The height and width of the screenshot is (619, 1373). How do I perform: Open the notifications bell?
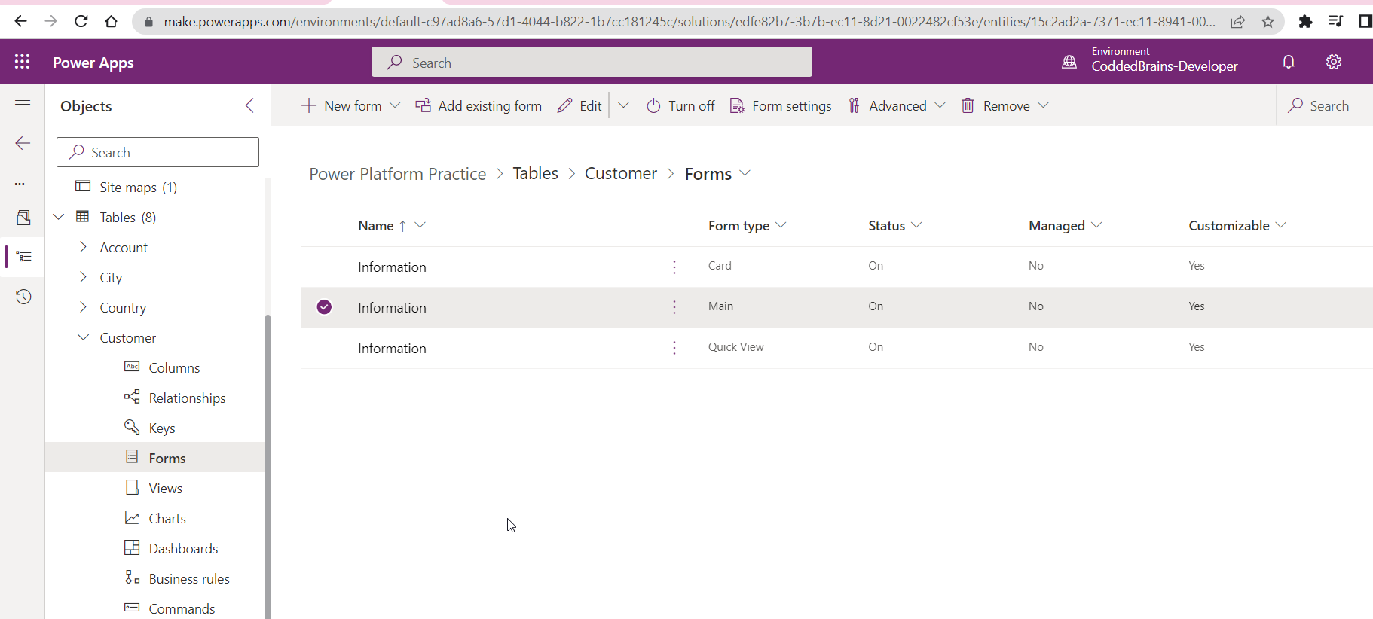coord(1289,62)
